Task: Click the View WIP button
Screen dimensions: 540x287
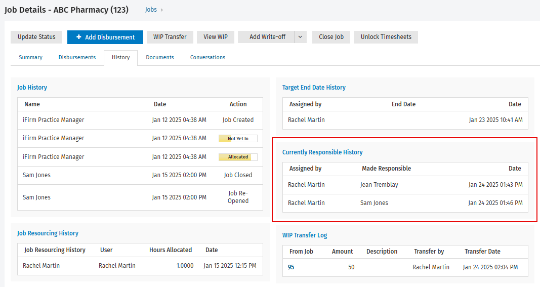Action: coord(215,37)
